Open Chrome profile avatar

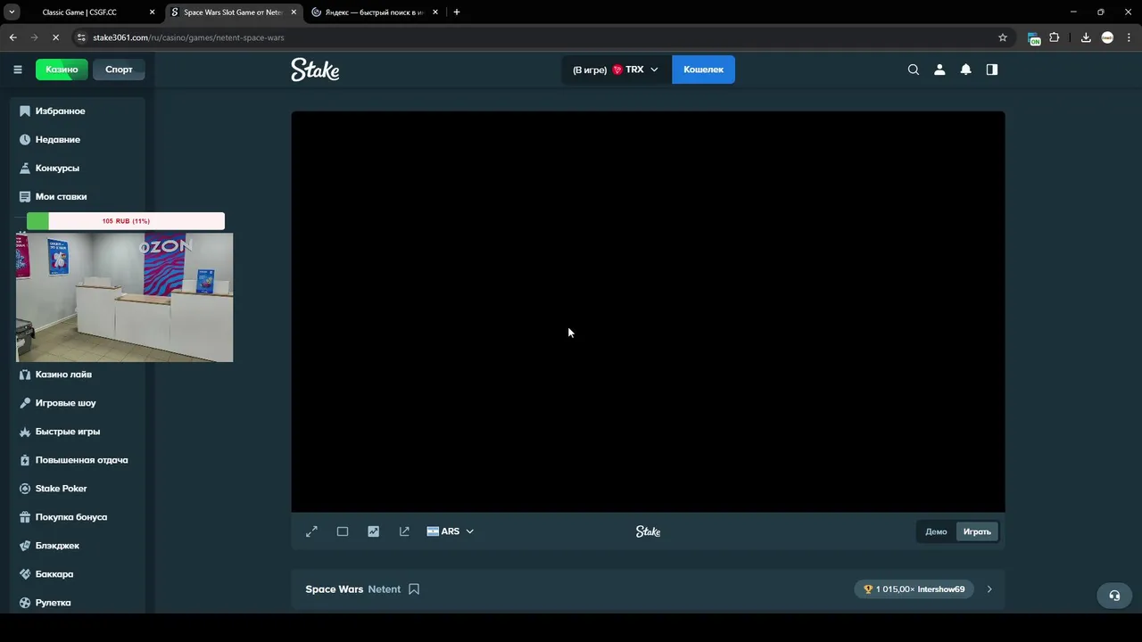point(1107,37)
